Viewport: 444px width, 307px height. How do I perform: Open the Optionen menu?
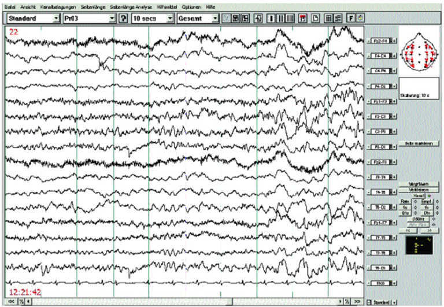(191, 7)
